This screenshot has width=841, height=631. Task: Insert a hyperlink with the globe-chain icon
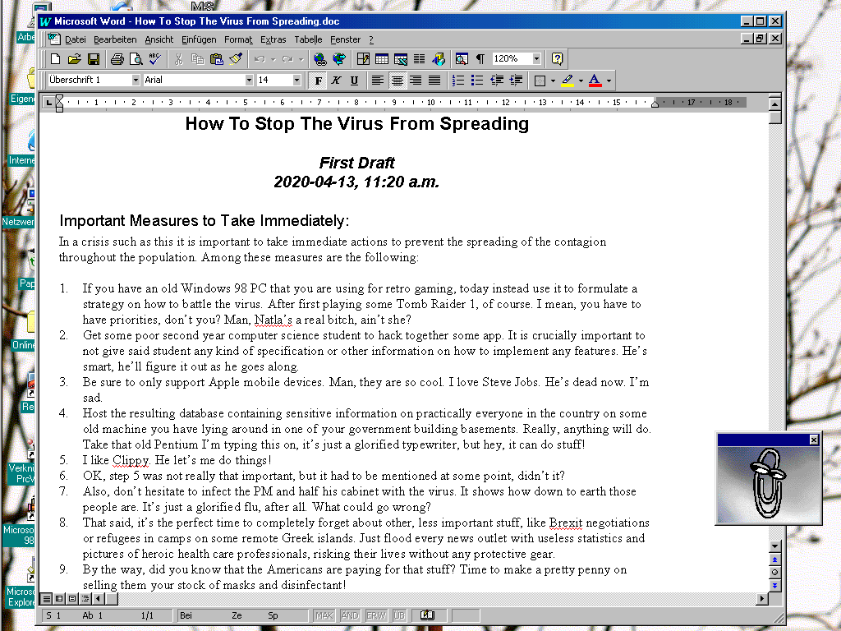[320, 59]
